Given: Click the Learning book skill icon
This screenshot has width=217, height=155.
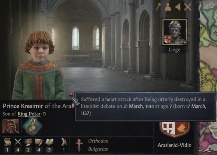Looking at the screenshot, I should coord(49,142).
